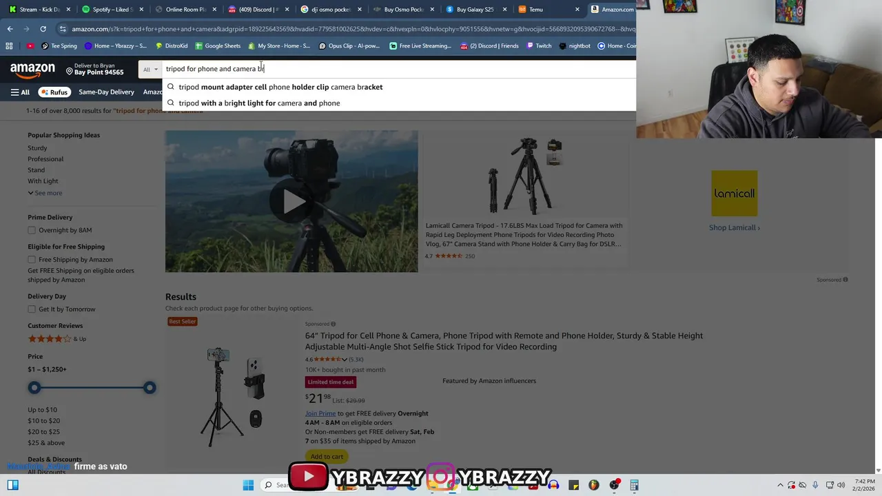This screenshot has height=496, width=882.
Task: Check the Overnight by 8AM box
Action: coord(32,230)
